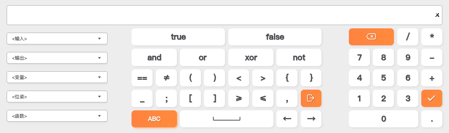Insert the greater-than-or-equal symbol
Image resolution: width=449 pixels, height=133 pixels.
(238, 98)
